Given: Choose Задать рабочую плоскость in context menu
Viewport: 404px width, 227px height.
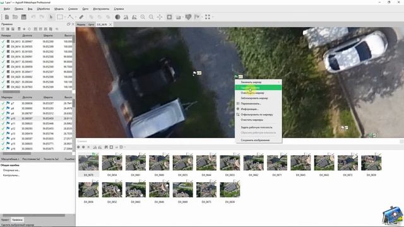Looking at the screenshot, I should [258, 127].
